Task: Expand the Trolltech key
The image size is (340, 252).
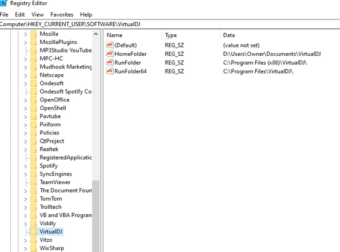Action: (25, 207)
